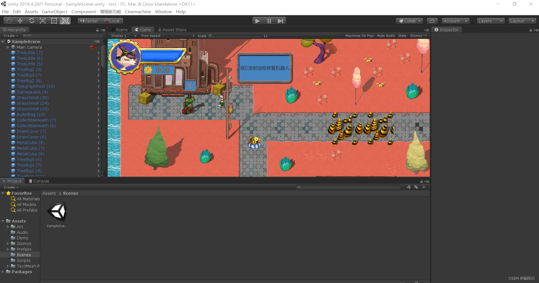539x283 pixels.
Task: Expand the Prefabs folder
Action: click(8, 249)
